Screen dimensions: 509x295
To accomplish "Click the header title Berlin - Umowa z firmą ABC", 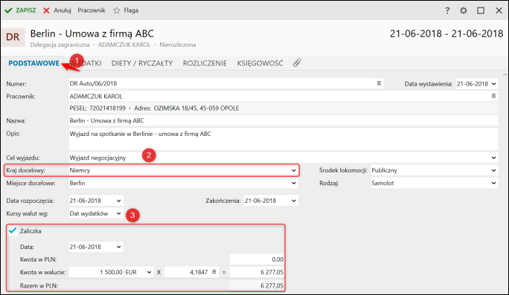I will click(92, 33).
